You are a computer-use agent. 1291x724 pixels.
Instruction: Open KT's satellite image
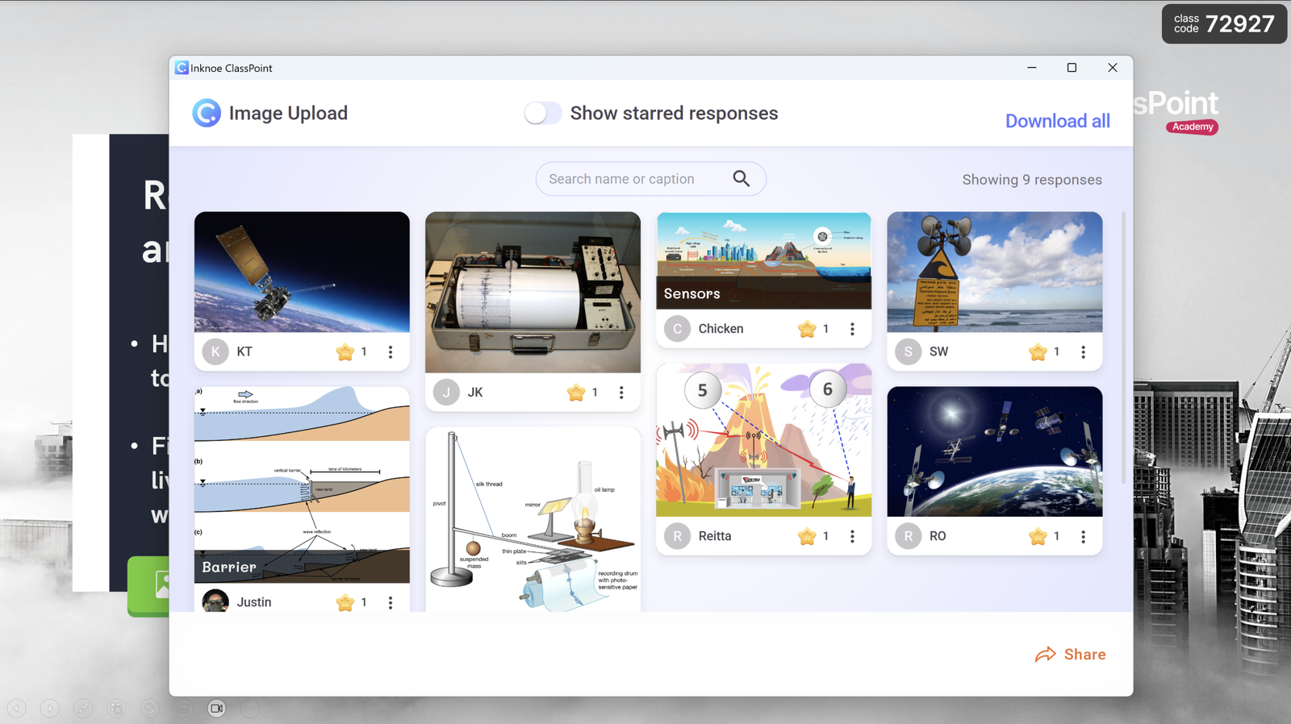302,272
